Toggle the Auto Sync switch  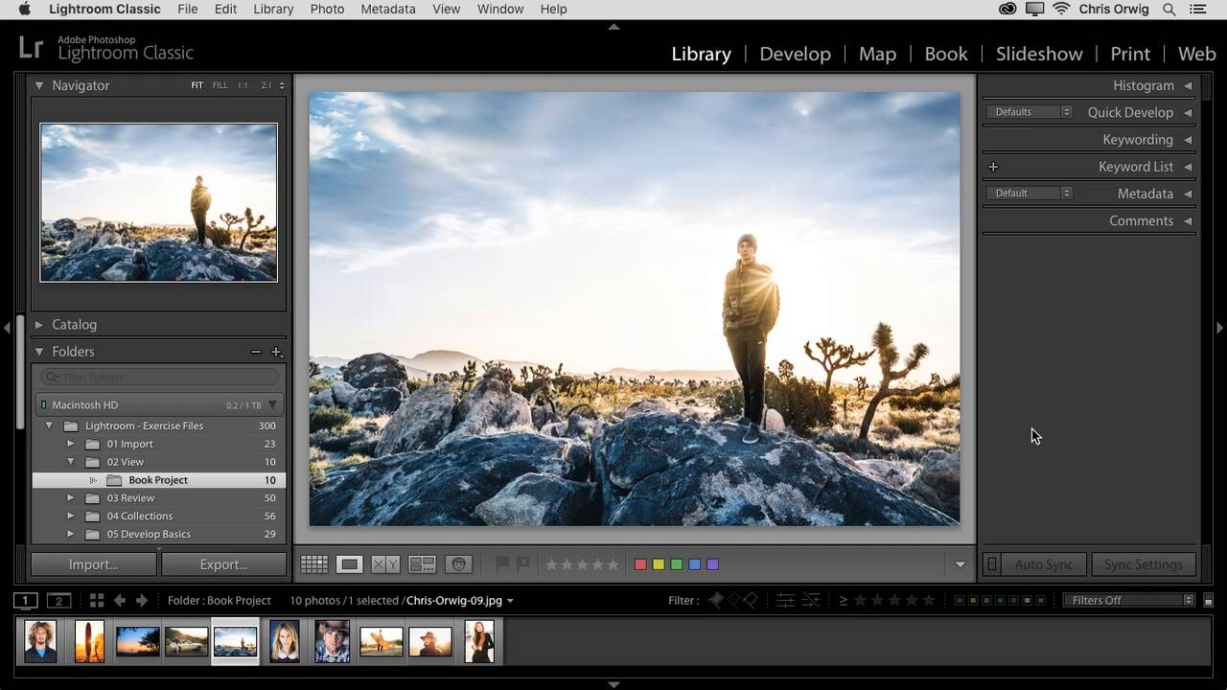pyautogui.click(x=992, y=564)
